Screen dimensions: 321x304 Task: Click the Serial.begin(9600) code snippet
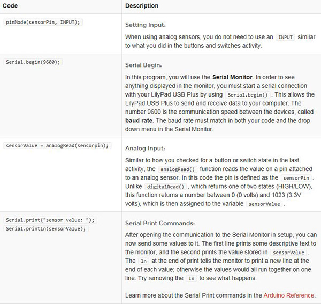tap(34, 62)
